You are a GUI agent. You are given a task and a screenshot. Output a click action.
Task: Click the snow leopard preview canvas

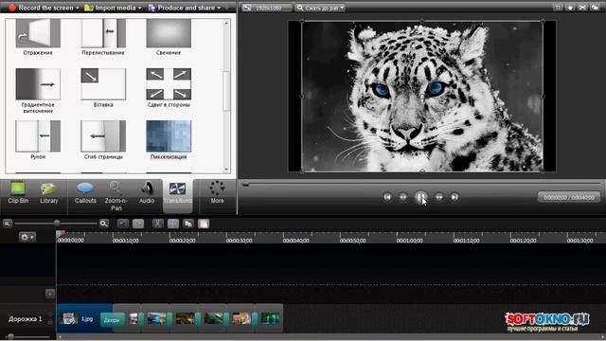click(422, 97)
